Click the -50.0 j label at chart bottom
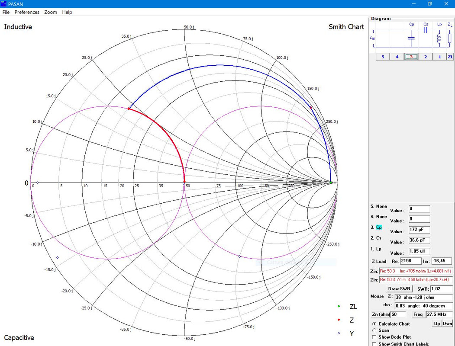The image size is (455, 346). [189, 339]
